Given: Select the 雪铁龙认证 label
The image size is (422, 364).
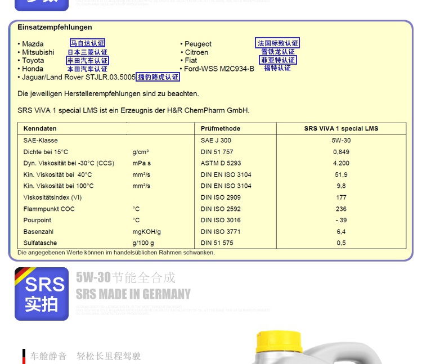Looking at the screenshot, I should [x=278, y=51].
